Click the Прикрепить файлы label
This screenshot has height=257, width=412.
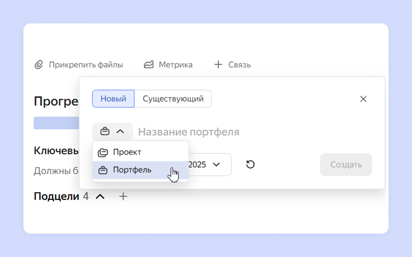(x=86, y=65)
